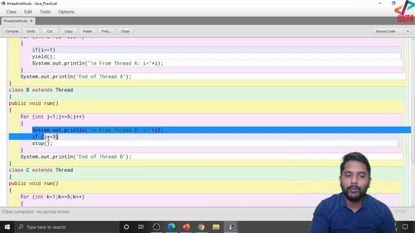415x233 pixels.
Task: Click the 'From Thread A' println line
Action: point(98,63)
